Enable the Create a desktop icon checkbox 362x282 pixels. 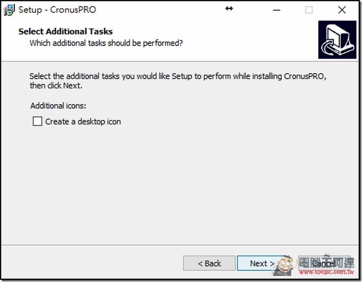pos(37,121)
